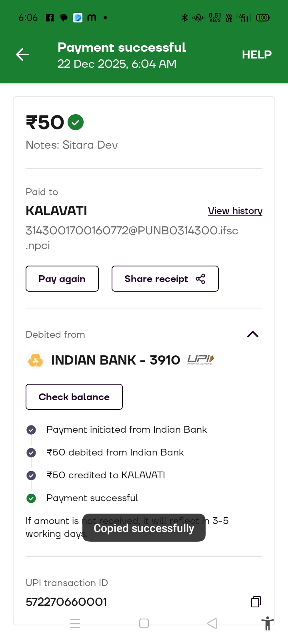
Task: Tap the Indian Bank logo icon
Action: (35, 360)
